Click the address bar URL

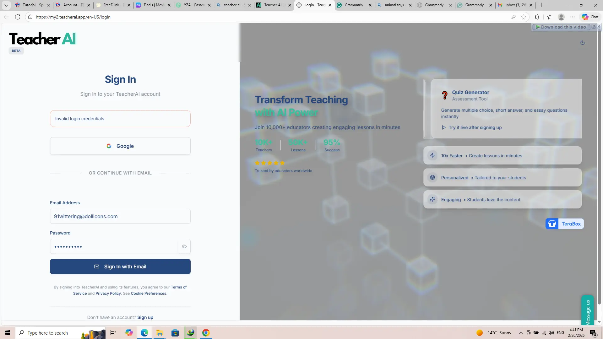pyautogui.click(x=73, y=17)
